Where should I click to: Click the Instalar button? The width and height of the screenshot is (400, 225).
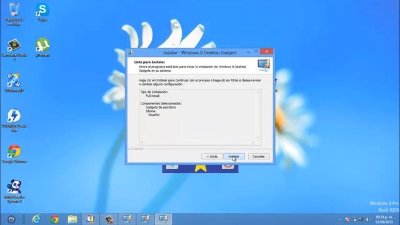click(x=234, y=156)
